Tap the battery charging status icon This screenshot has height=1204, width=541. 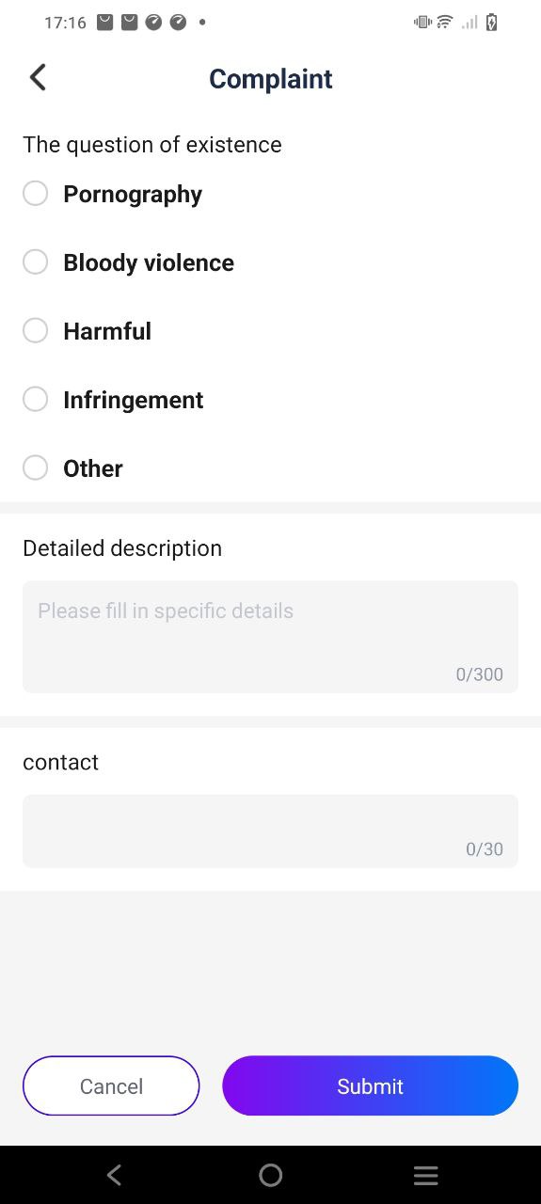[x=491, y=23]
